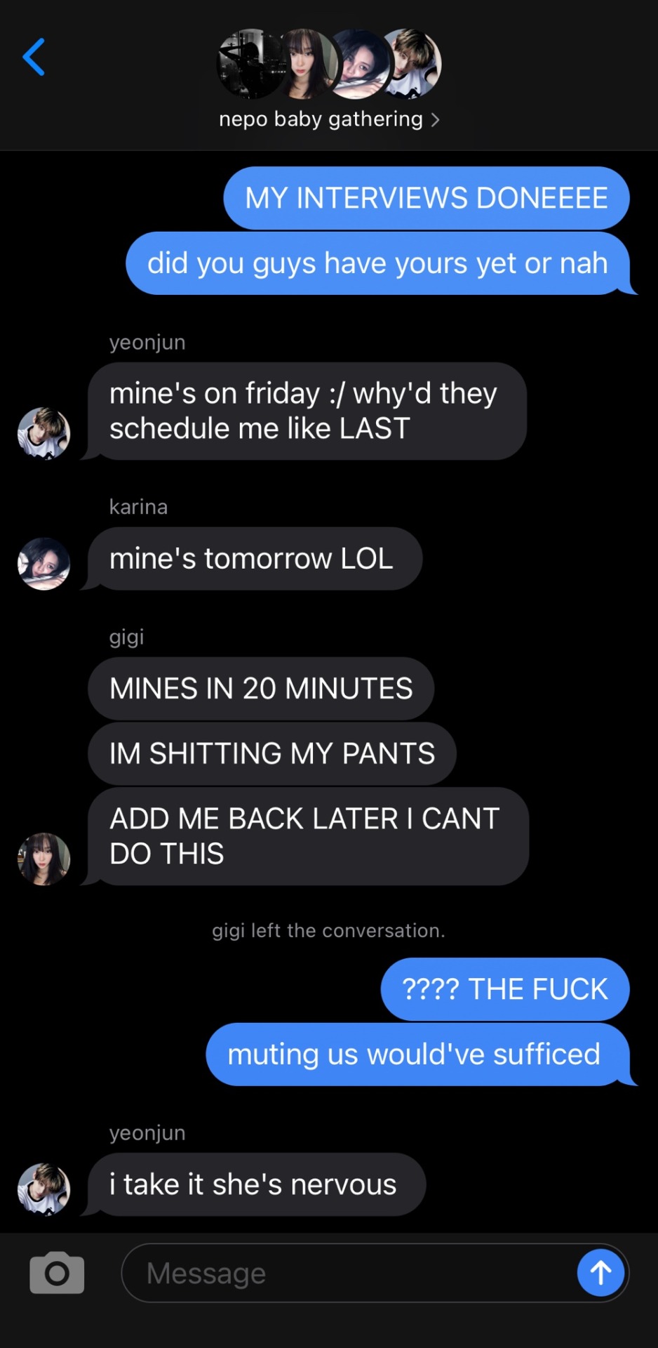The width and height of the screenshot is (658, 1348).
Task: Open the camera icon beside message field
Action: (x=57, y=1272)
